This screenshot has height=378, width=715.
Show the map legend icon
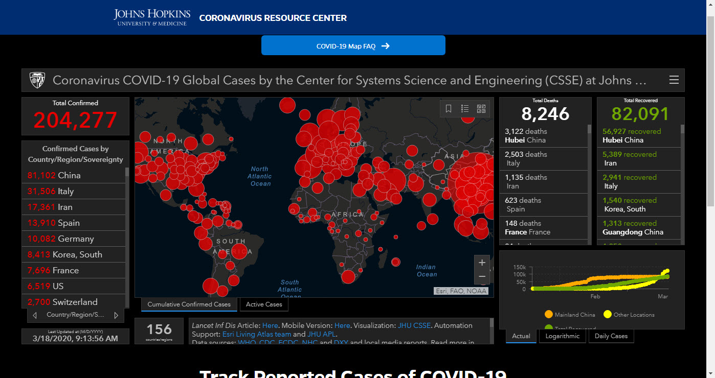[x=465, y=109]
